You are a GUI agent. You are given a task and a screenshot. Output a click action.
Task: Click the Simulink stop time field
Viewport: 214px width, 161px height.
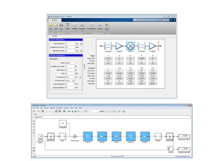coord(93,111)
